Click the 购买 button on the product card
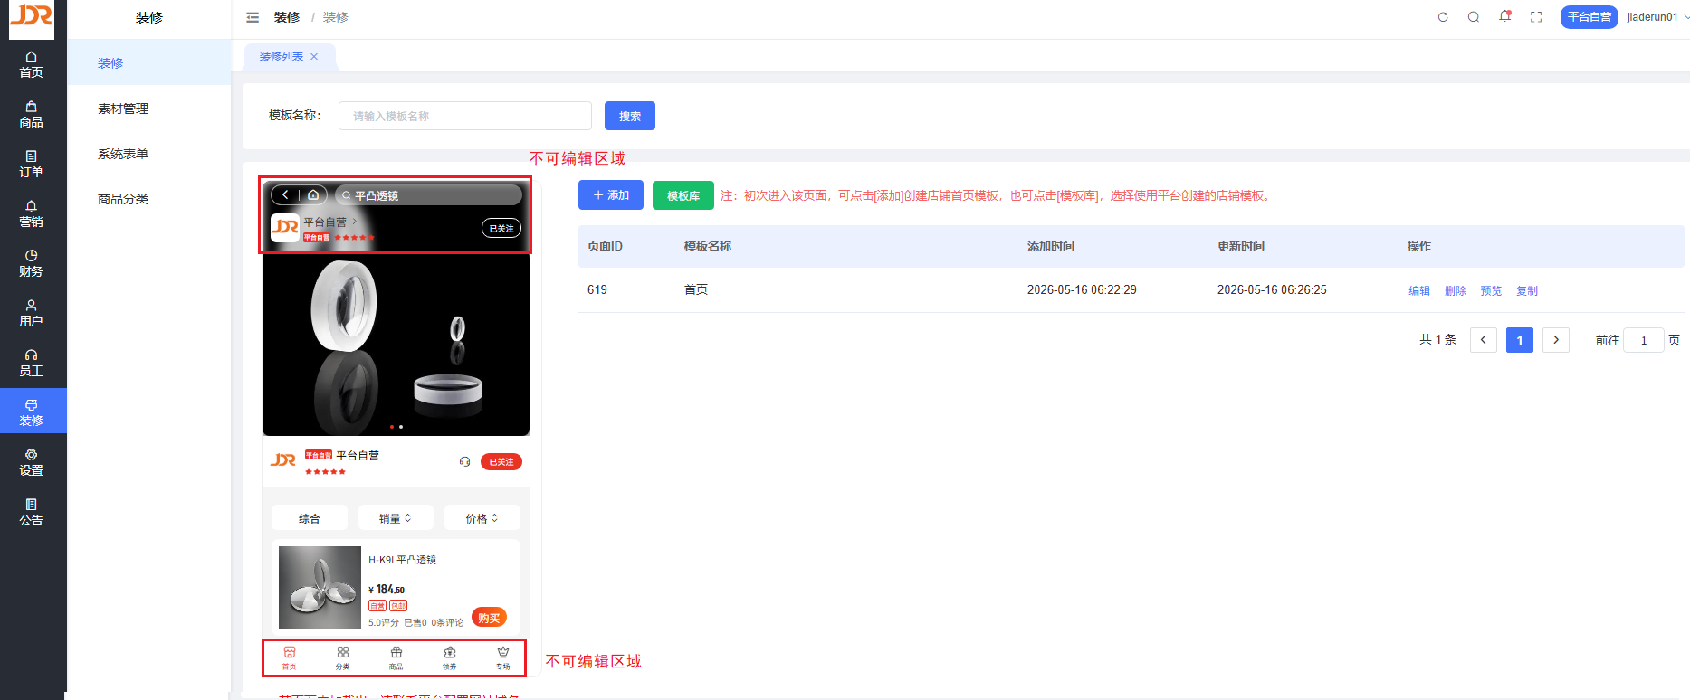The height and width of the screenshot is (700, 1690). [490, 618]
